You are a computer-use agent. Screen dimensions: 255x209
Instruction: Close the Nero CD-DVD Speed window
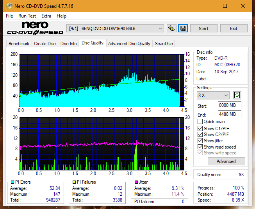243,6
